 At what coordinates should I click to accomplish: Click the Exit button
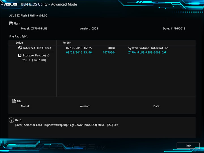[x=188, y=146]
